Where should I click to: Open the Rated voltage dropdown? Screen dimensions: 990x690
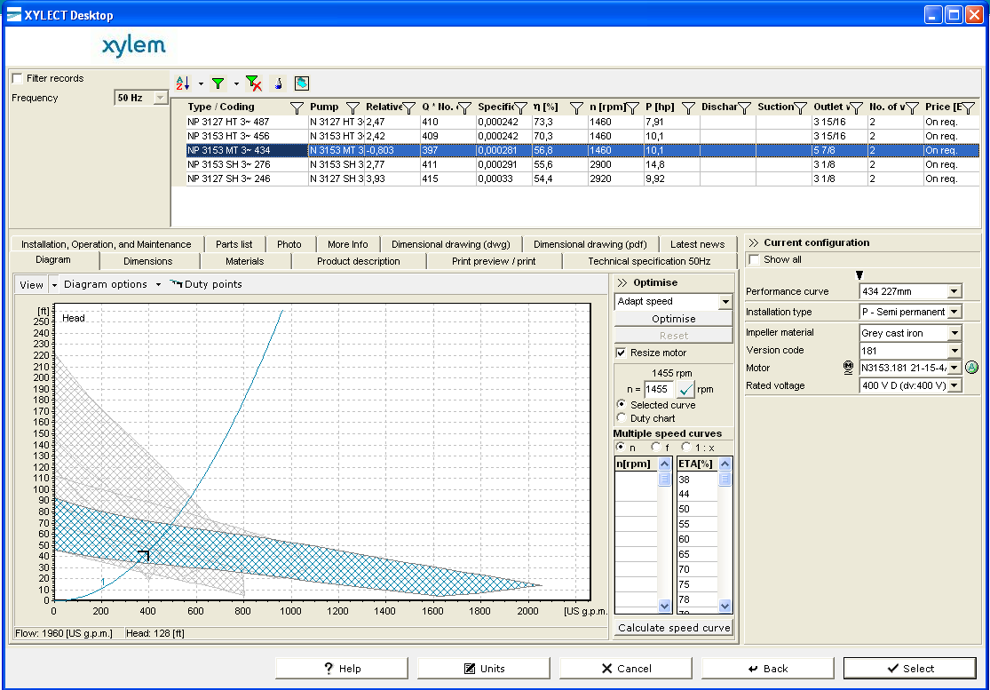954,385
